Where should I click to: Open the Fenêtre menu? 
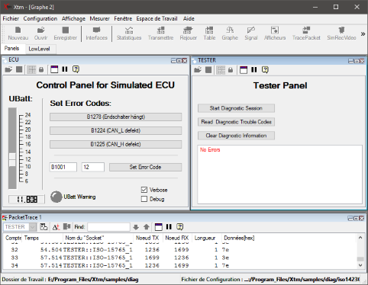pyautogui.click(x=123, y=18)
